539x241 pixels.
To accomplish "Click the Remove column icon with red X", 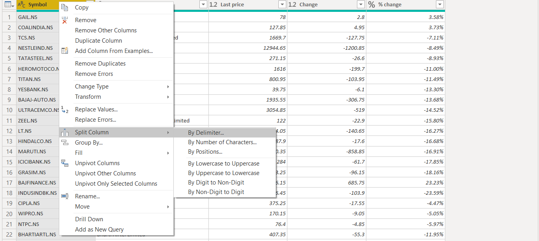I will [x=65, y=20].
